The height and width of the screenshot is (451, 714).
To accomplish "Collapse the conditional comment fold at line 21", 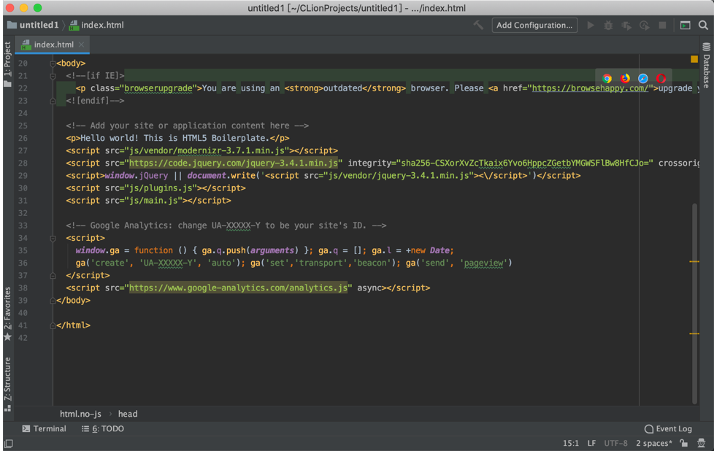I will click(x=51, y=75).
